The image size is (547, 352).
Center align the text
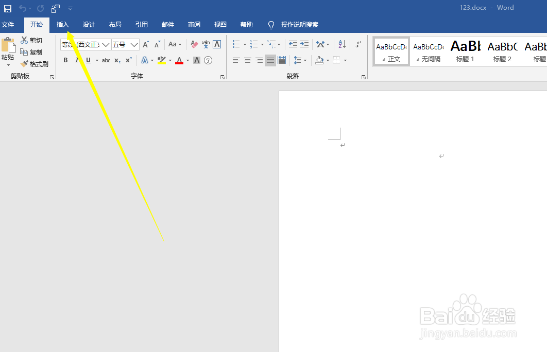coord(248,60)
